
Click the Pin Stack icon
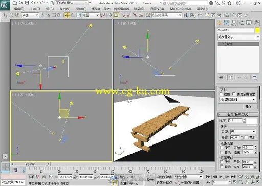[x=221, y=78]
